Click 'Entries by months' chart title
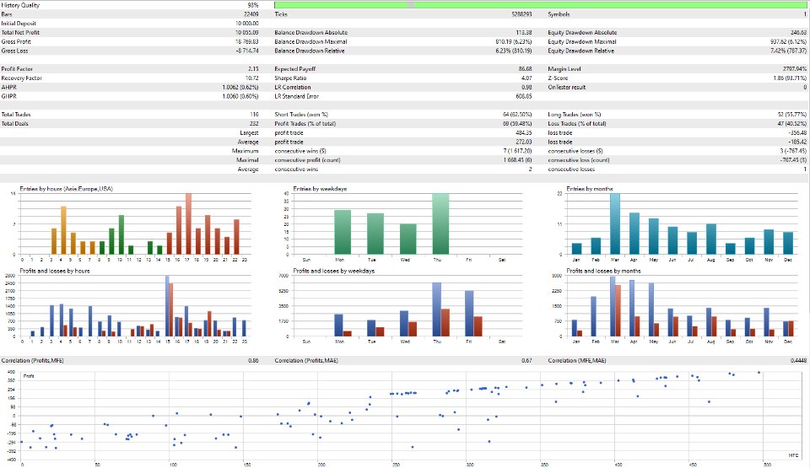 [x=590, y=189]
